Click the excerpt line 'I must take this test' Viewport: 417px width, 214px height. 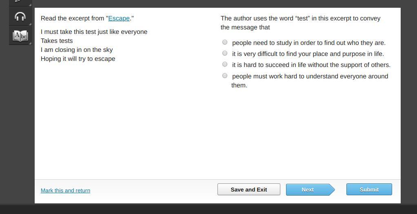(x=94, y=32)
